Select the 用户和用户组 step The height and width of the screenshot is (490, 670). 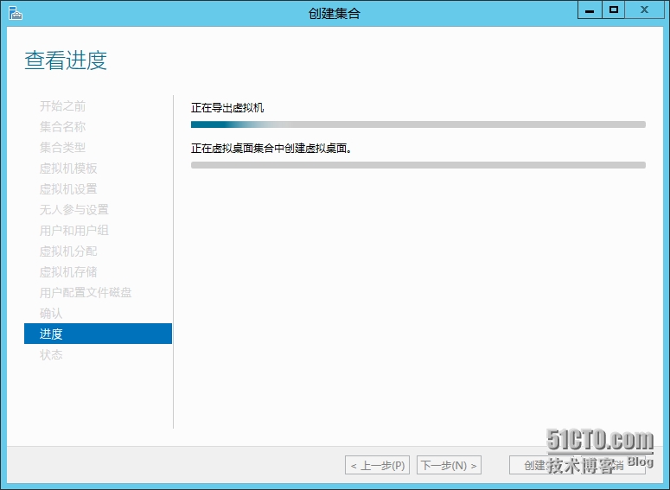pyautogui.click(x=74, y=231)
